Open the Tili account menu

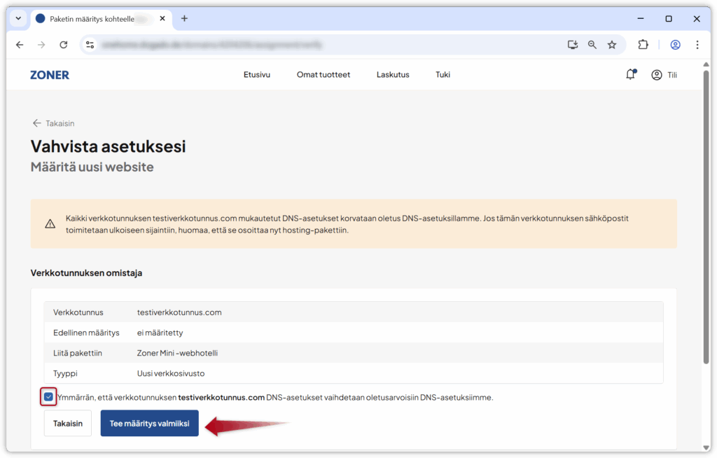coord(664,75)
